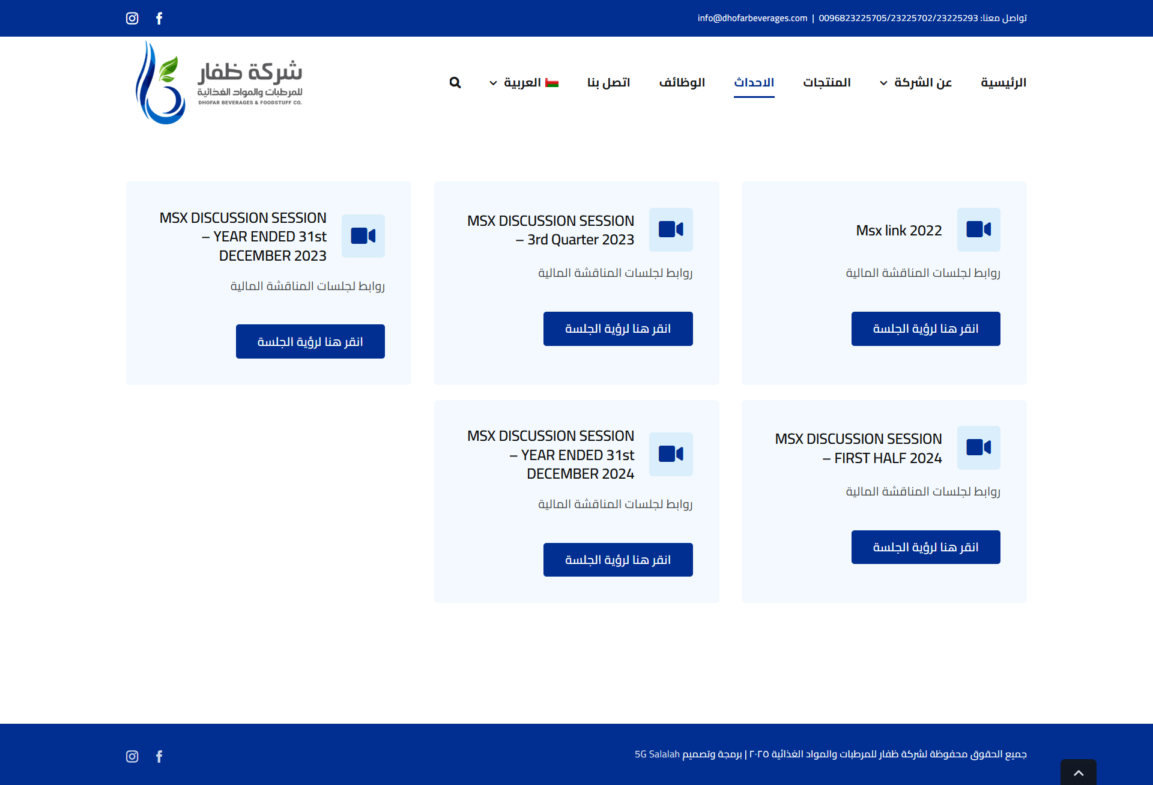Click the info@dhofarbeverages.com email link
Image resolution: width=1153 pixels, height=785 pixels.
(752, 18)
